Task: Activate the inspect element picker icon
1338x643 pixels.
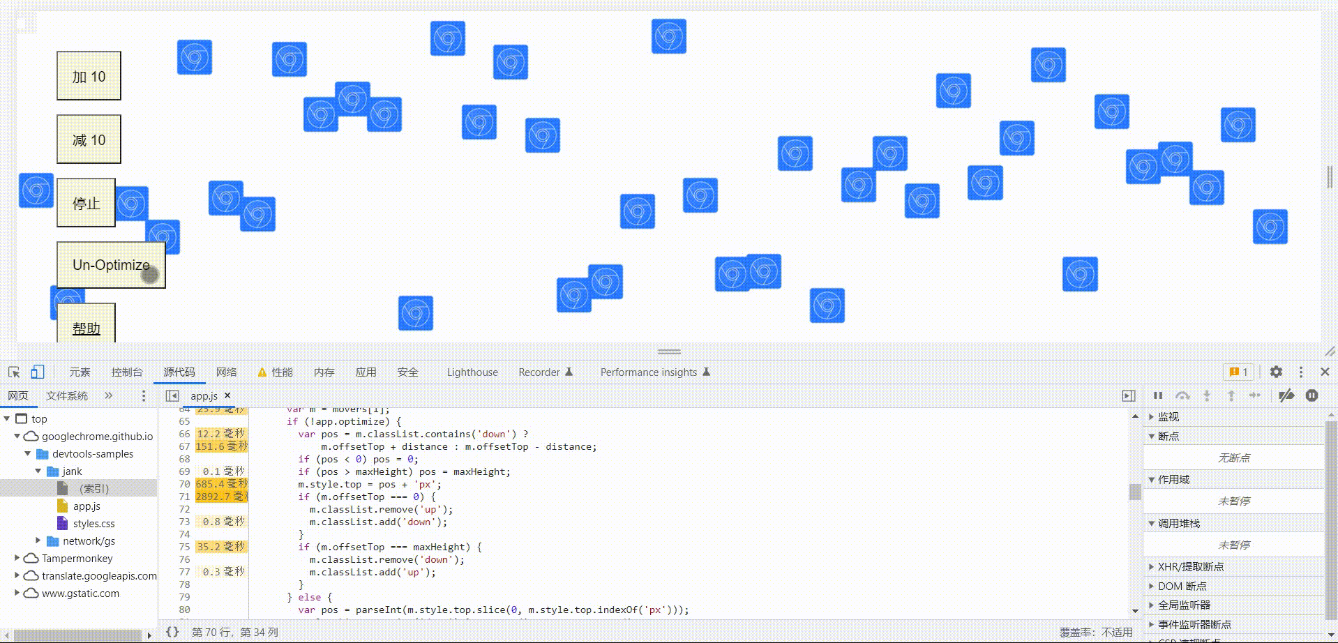Action: point(14,372)
